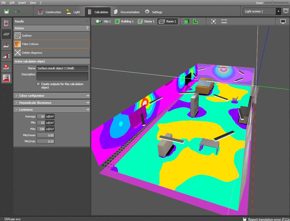Open the File menu
The width and height of the screenshot is (290, 221).
click(3, 3)
